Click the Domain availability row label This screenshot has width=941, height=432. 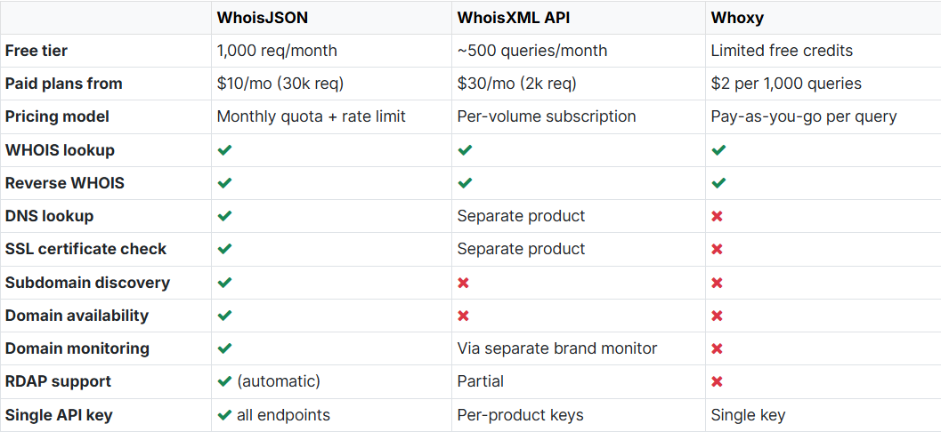click(77, 316)
